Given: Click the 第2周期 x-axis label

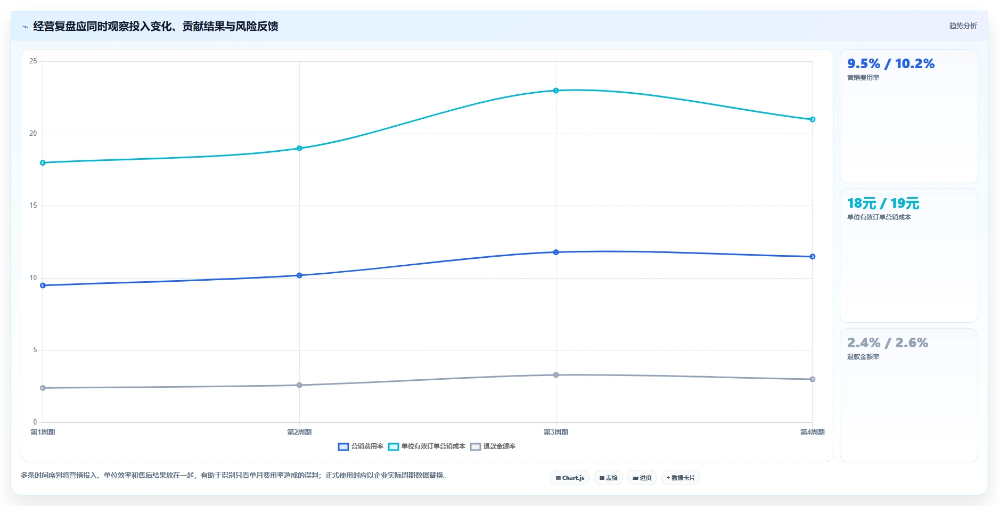Looking at the screenshot, I should [299, 432].
